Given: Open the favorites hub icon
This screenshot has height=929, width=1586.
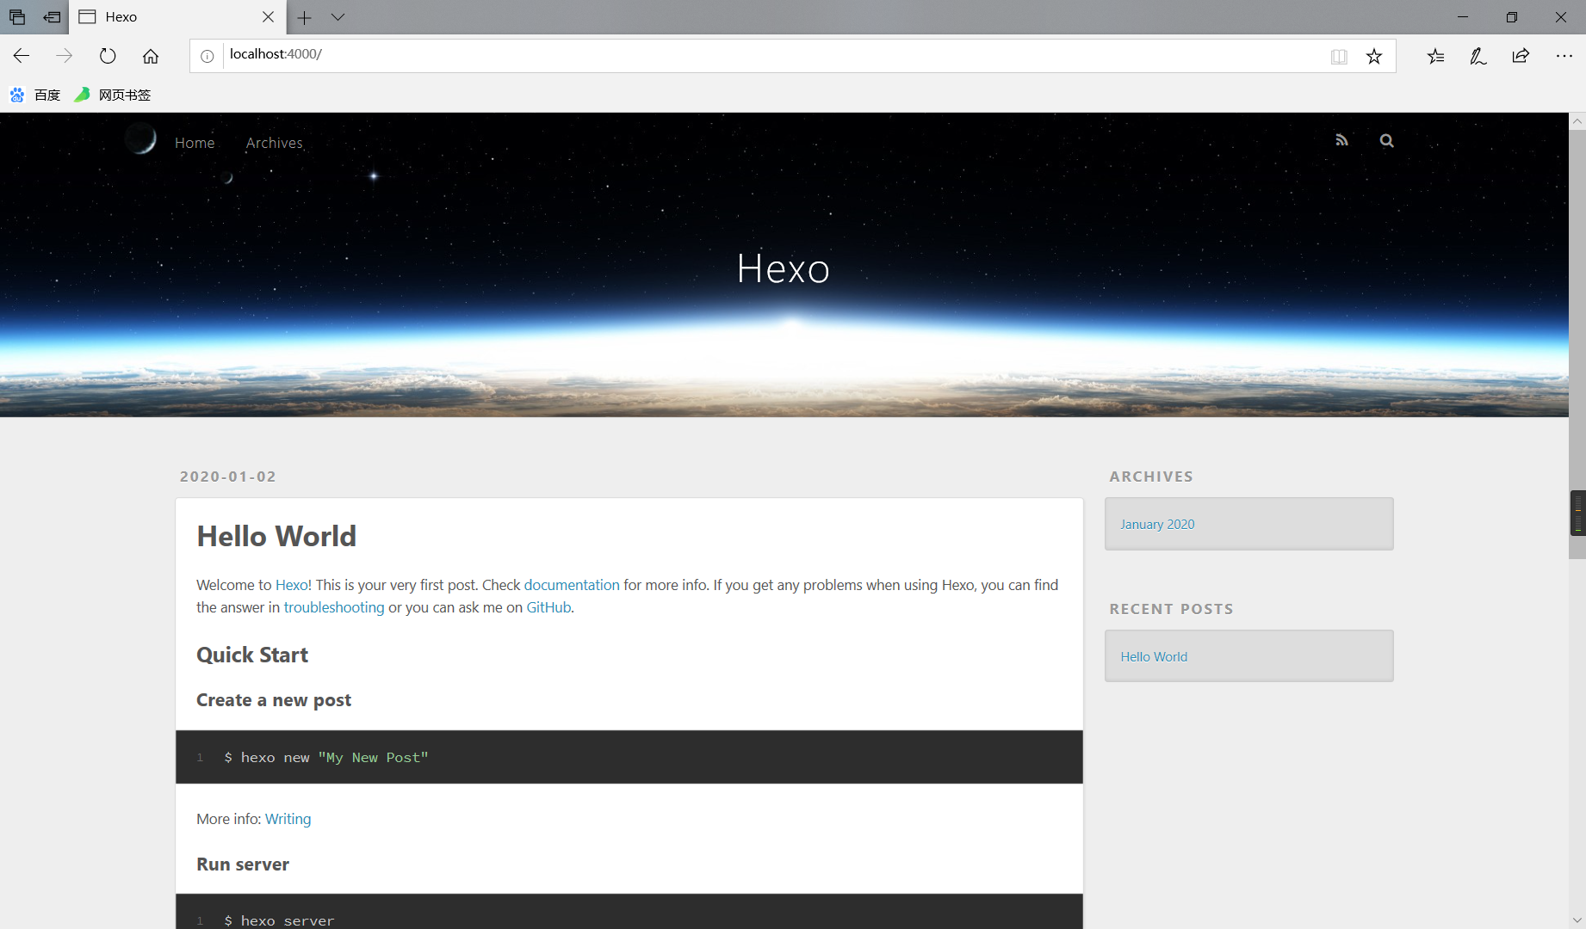Looking at the screenshot, I should pos(1435,56).
